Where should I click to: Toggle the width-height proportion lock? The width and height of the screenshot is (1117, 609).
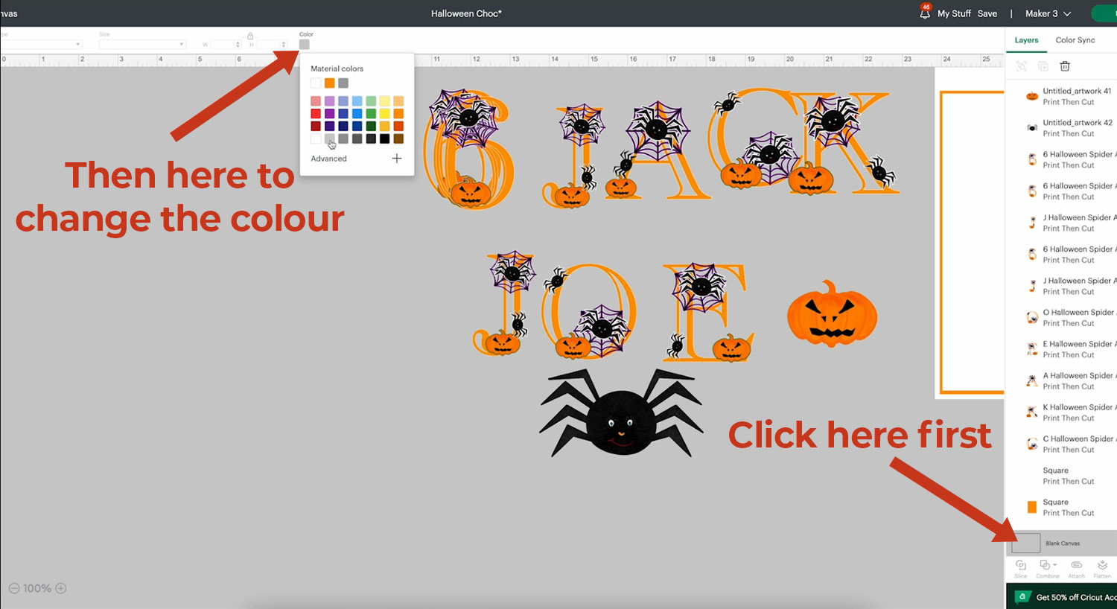[x=250, y=36]
